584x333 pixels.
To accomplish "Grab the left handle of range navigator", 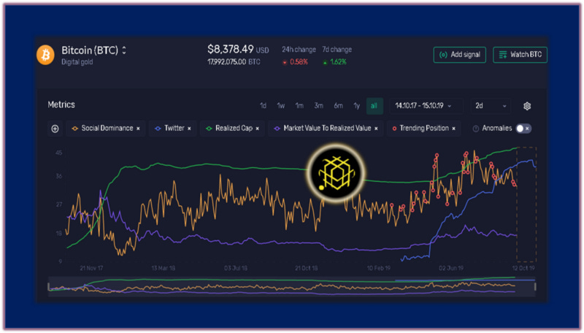I will click(x=48, y=286).
